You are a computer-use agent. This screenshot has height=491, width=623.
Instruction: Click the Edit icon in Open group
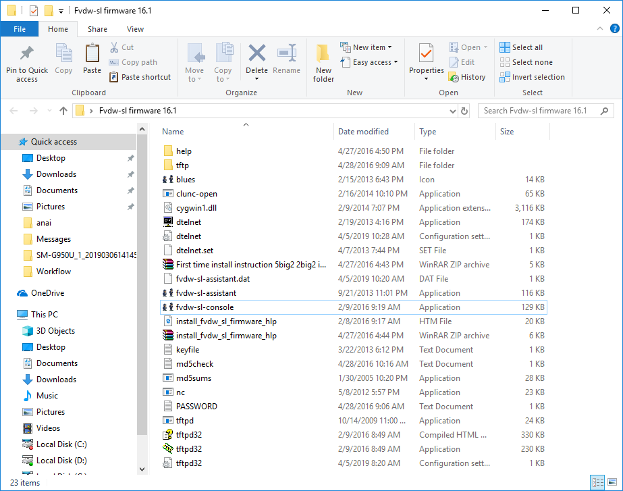pos(454,62)
